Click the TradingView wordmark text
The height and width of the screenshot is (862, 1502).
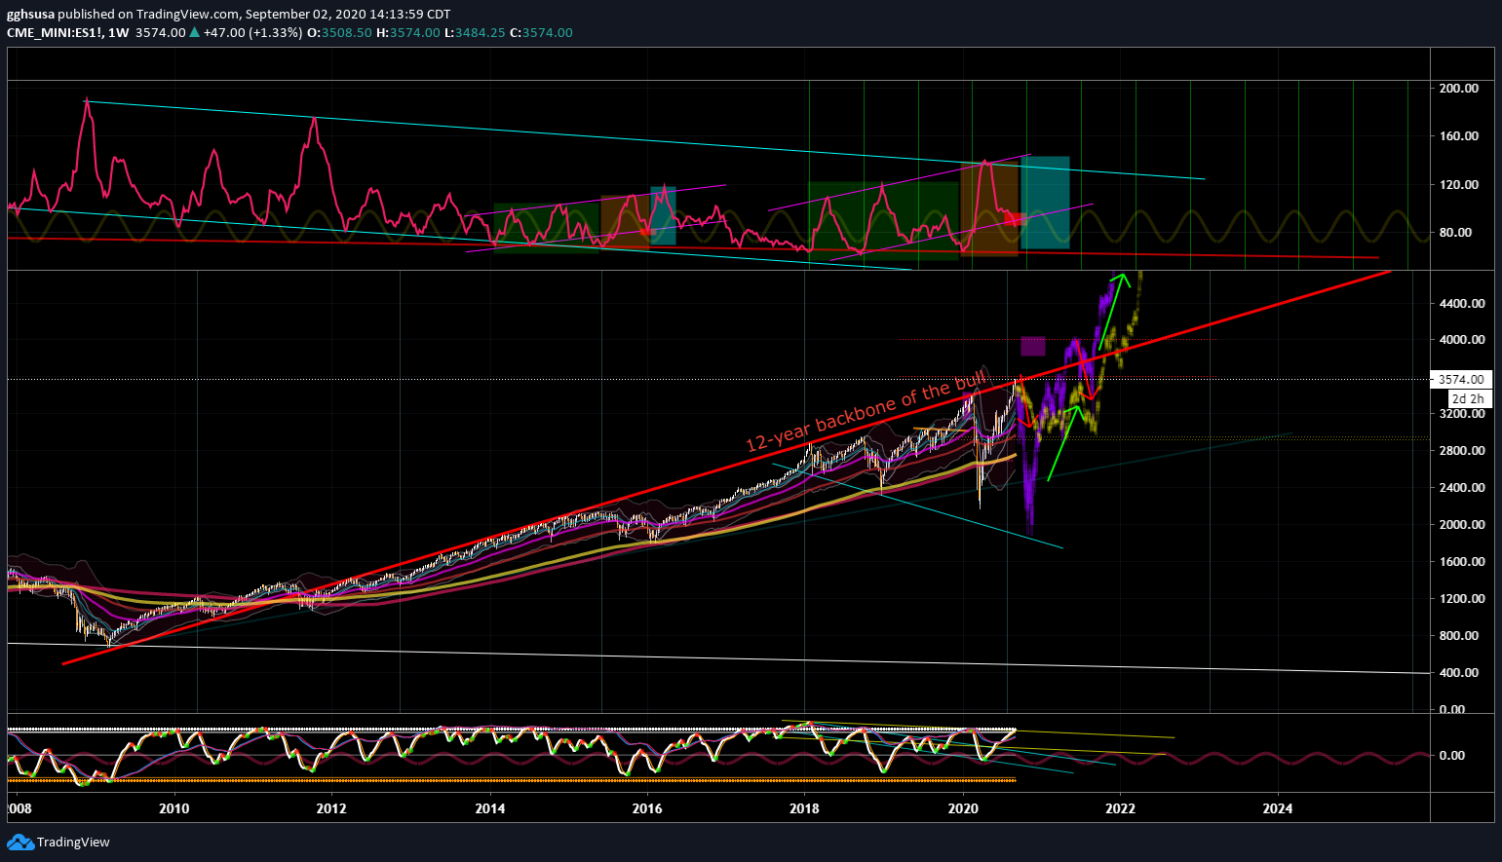coord(73,842)
